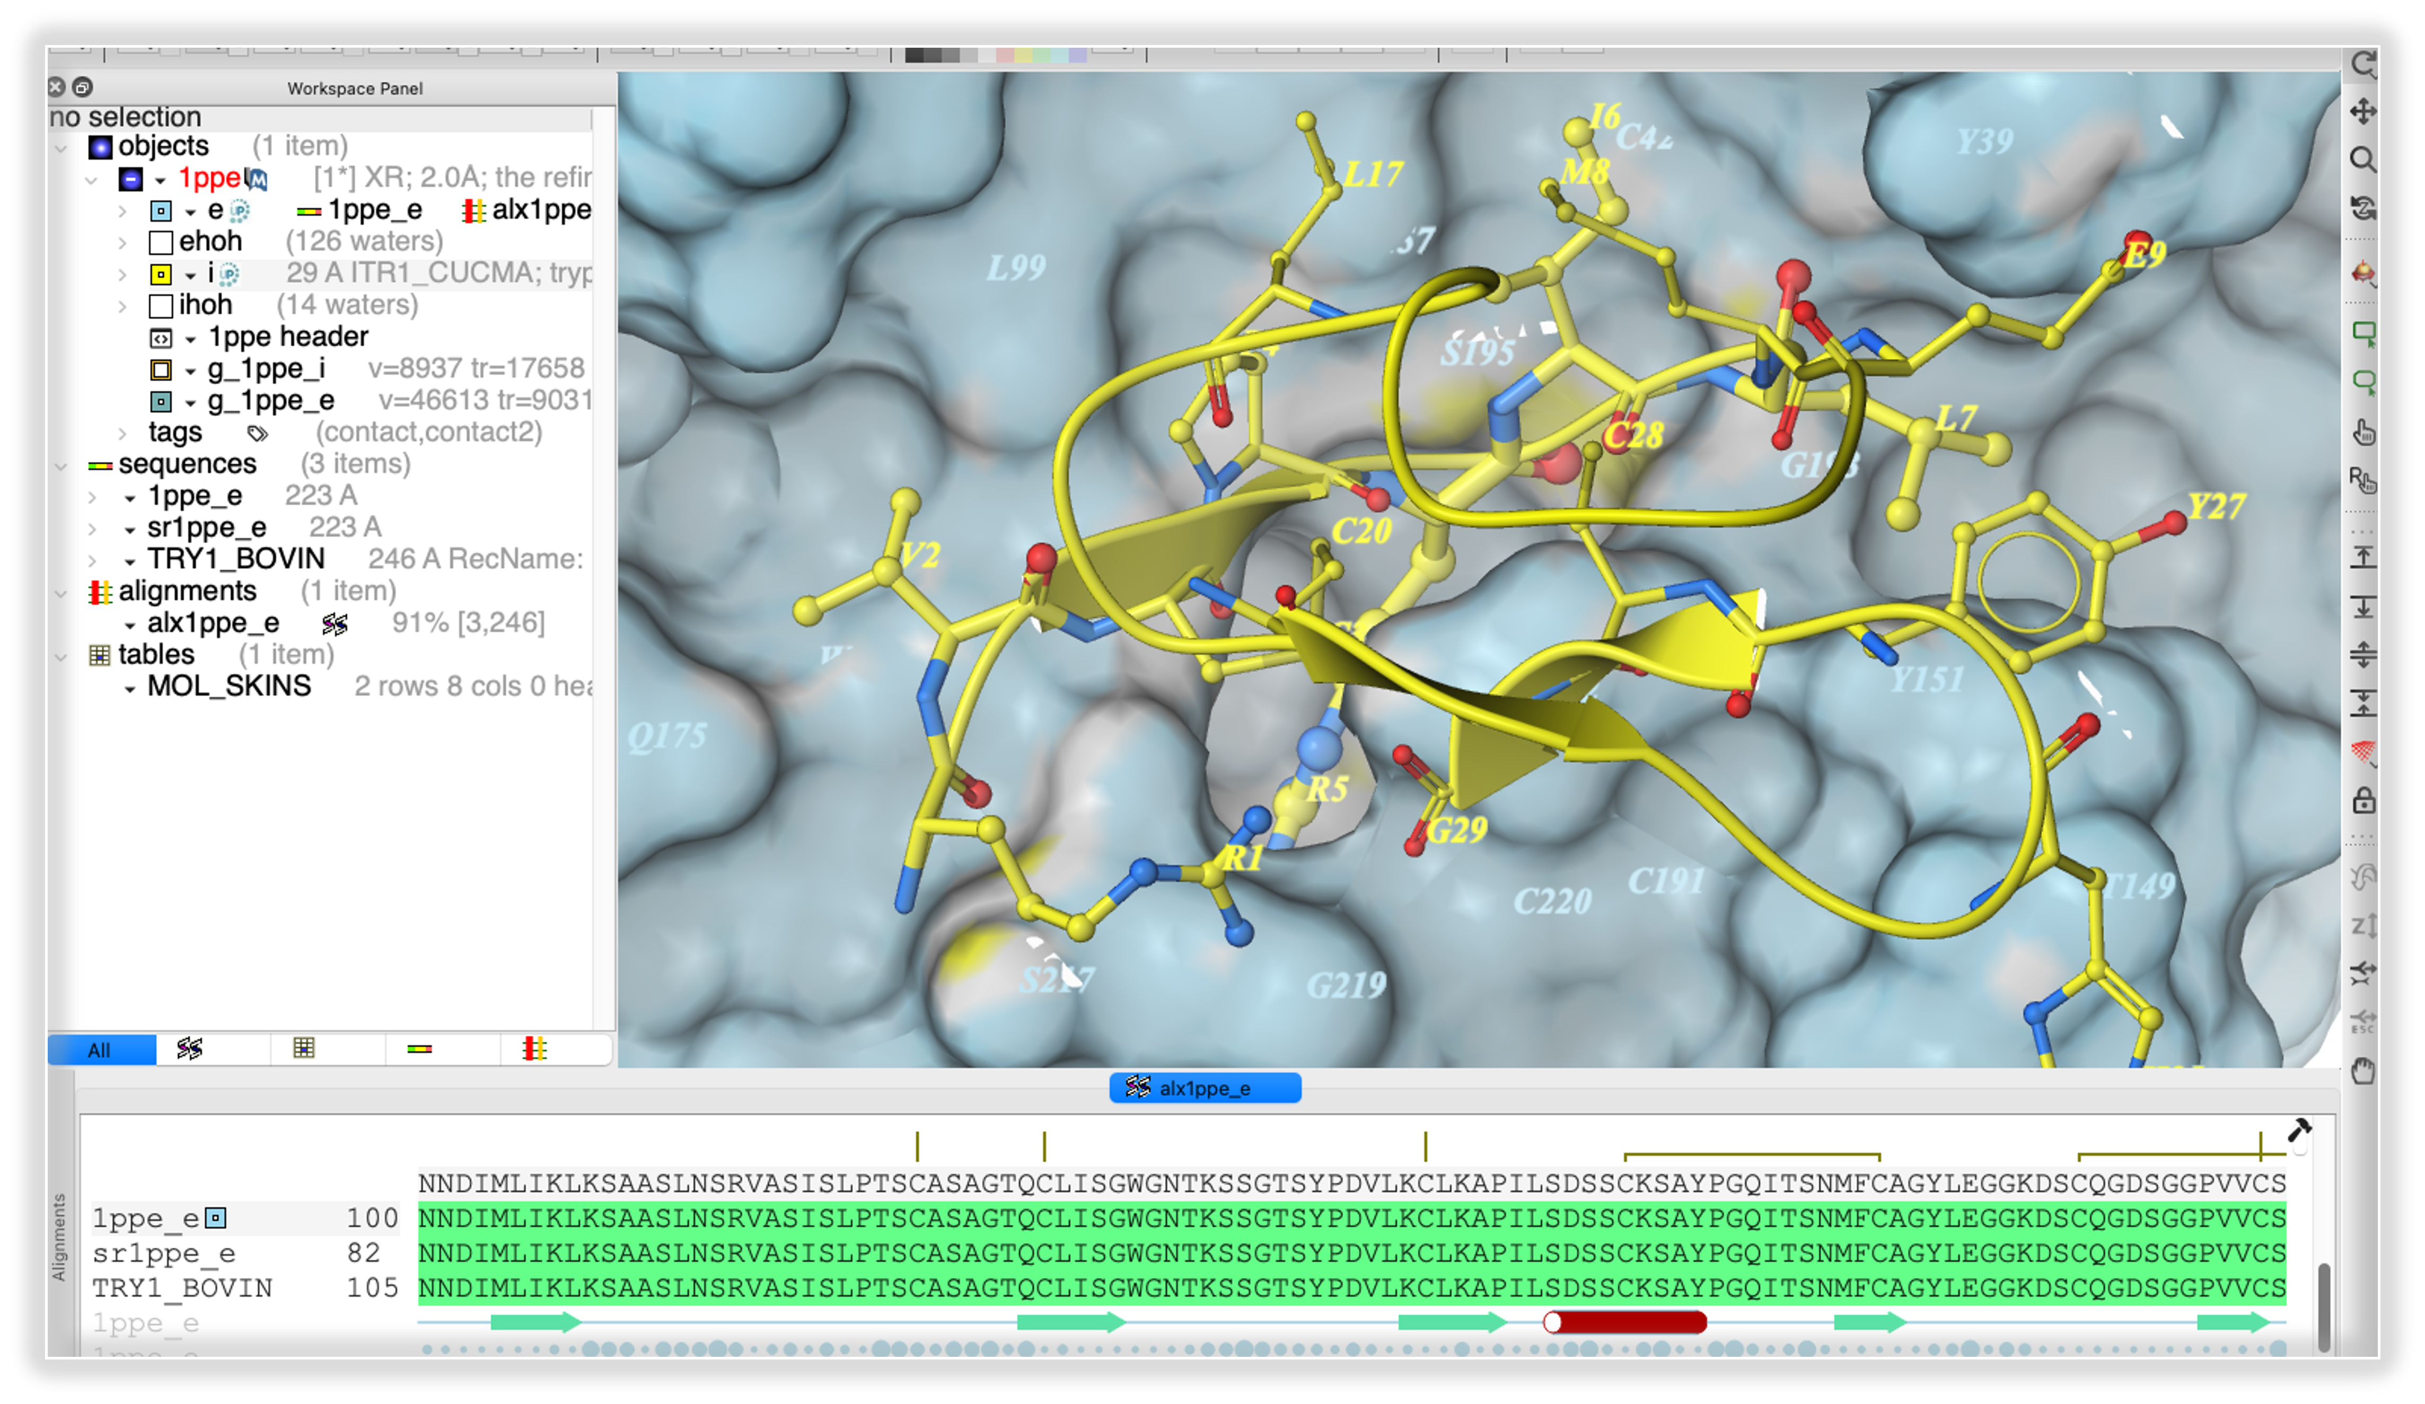Select the translate (move) tool icon
Viewport: 2425px width, 1404px height.
2364,111
